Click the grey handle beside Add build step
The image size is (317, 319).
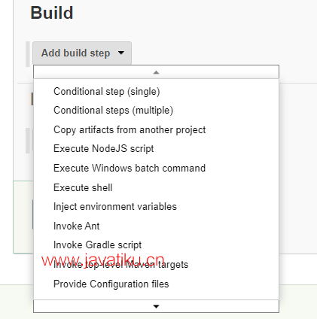[28, 54]
